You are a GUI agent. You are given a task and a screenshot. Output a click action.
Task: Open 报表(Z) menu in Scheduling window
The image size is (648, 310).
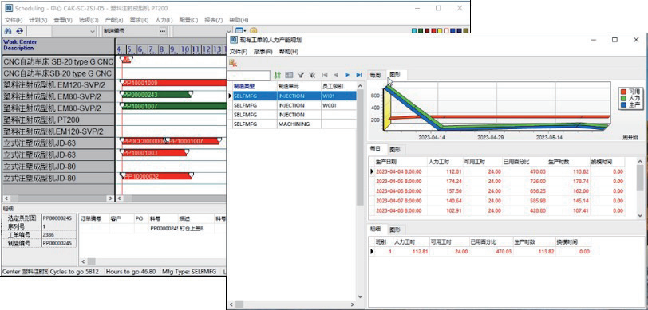pyautogui.click(x=214, y=20)
